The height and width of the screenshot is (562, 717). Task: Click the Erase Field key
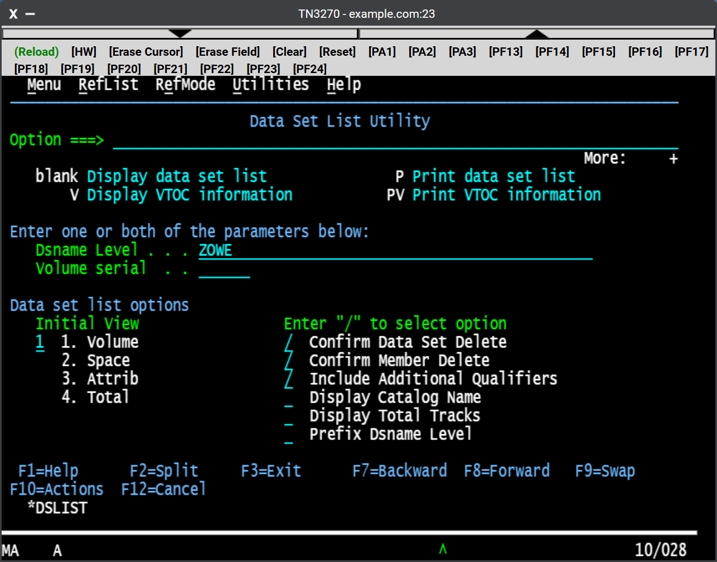(227, 51)
